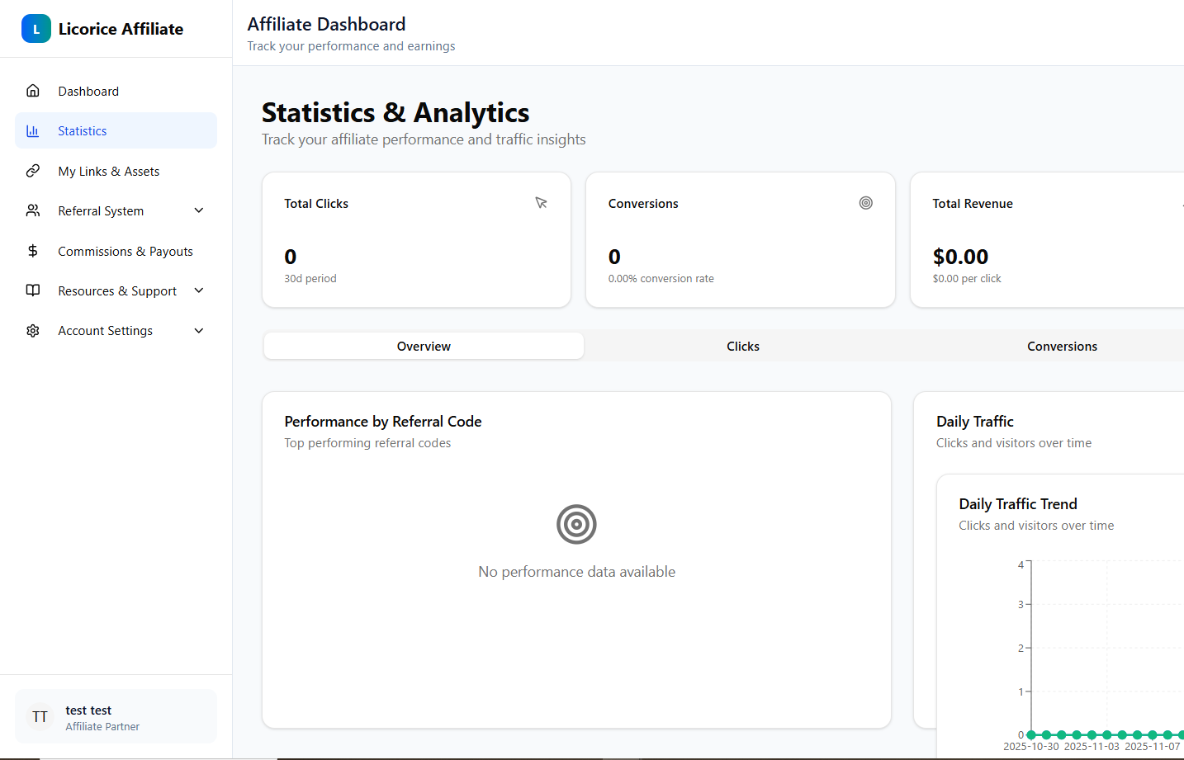Expand Resources & Support chevron
1184x760 pixels.
[199, 290]
